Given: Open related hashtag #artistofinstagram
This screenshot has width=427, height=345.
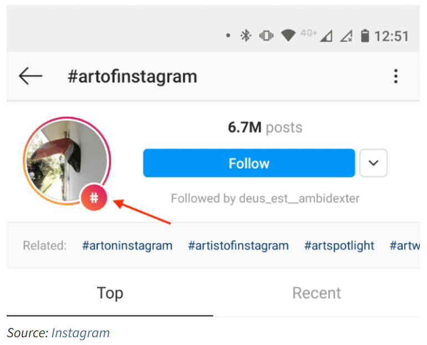Looking at the screenshot, I should tap(238, 246).
